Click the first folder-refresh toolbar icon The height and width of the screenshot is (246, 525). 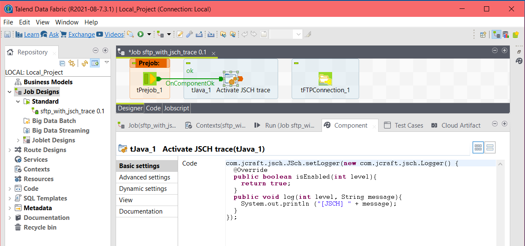(x=223, y=35)
